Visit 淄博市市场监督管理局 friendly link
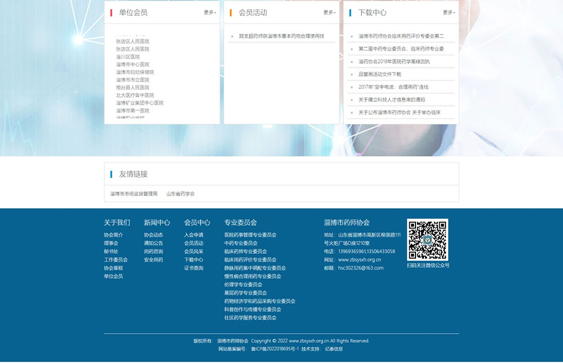This screenshot has height=363, width=563. tap(134, 194)
